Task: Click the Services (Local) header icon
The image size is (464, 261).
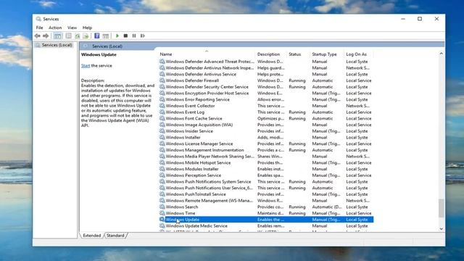Action: (x=86, y=46)
